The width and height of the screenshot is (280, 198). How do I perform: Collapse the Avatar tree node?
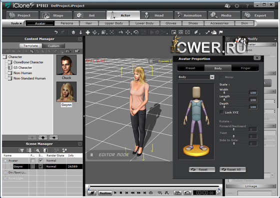pos(5,160)
